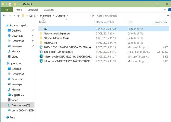The image size is (171, 122).
Task: Select the Offline Address Books folder icon
Action: click(x=41, y=38)
